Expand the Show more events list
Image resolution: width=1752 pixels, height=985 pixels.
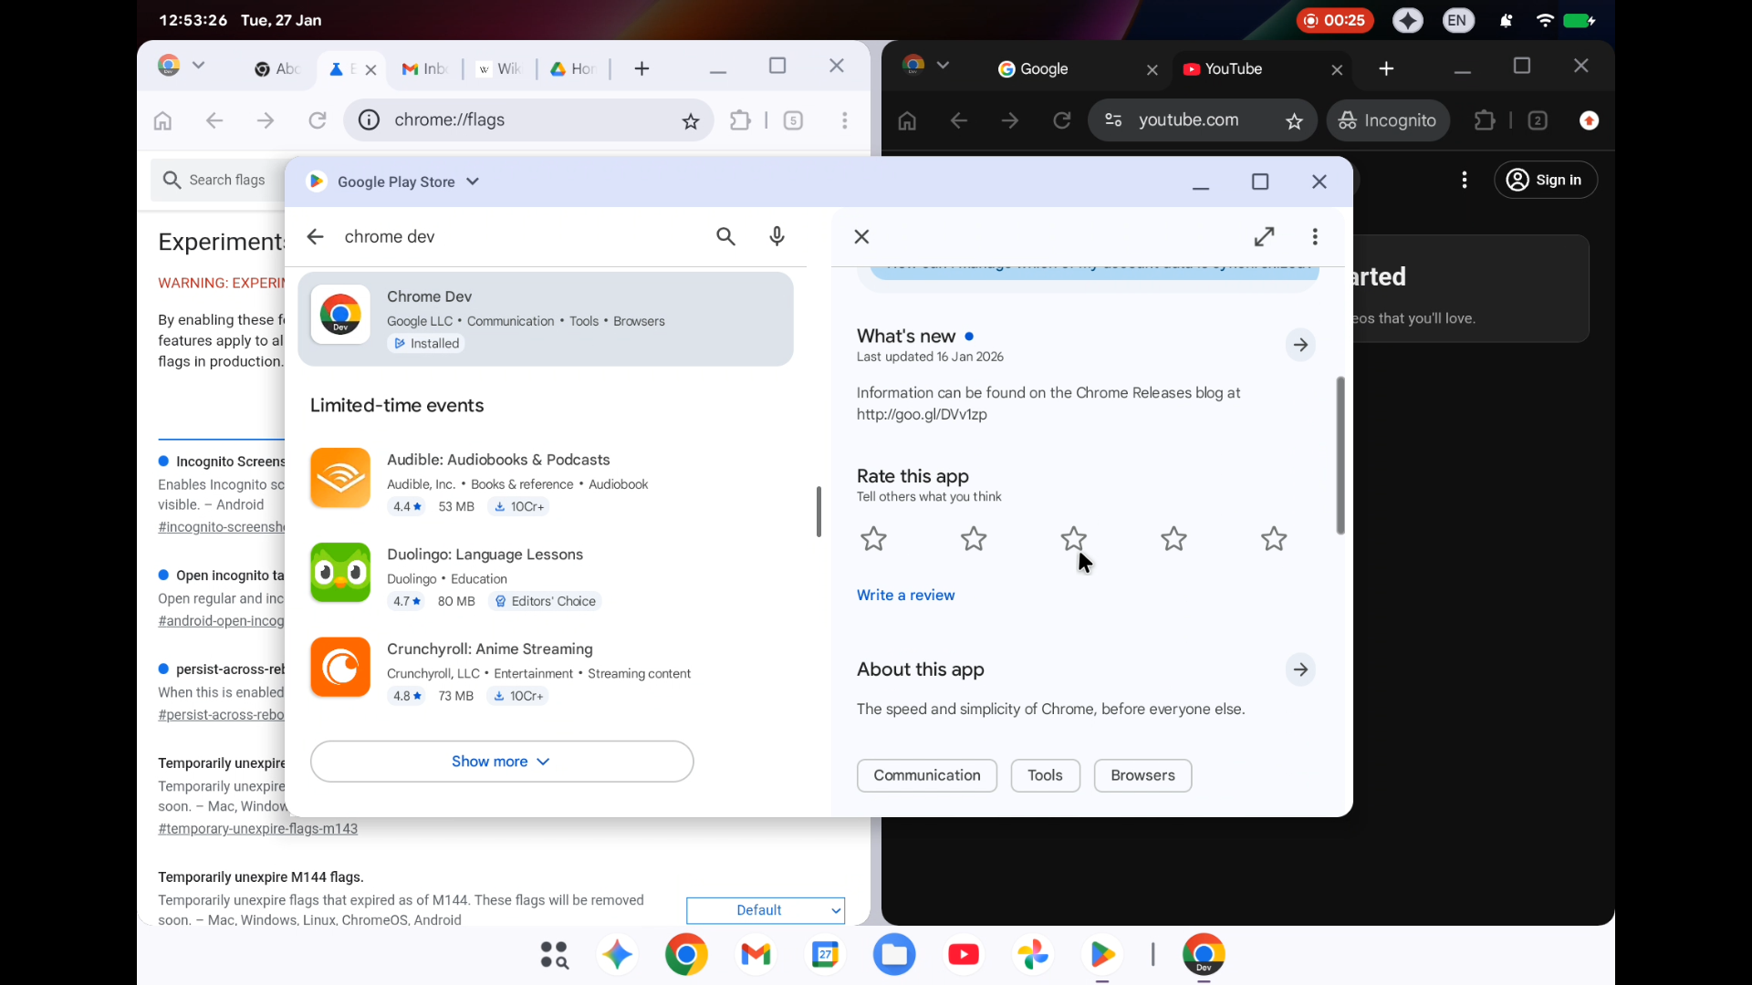point(501,762)
